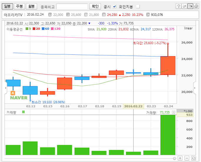Click the 최소값 19,100 minimum label

pyautogui.click(x=48, y=102)
